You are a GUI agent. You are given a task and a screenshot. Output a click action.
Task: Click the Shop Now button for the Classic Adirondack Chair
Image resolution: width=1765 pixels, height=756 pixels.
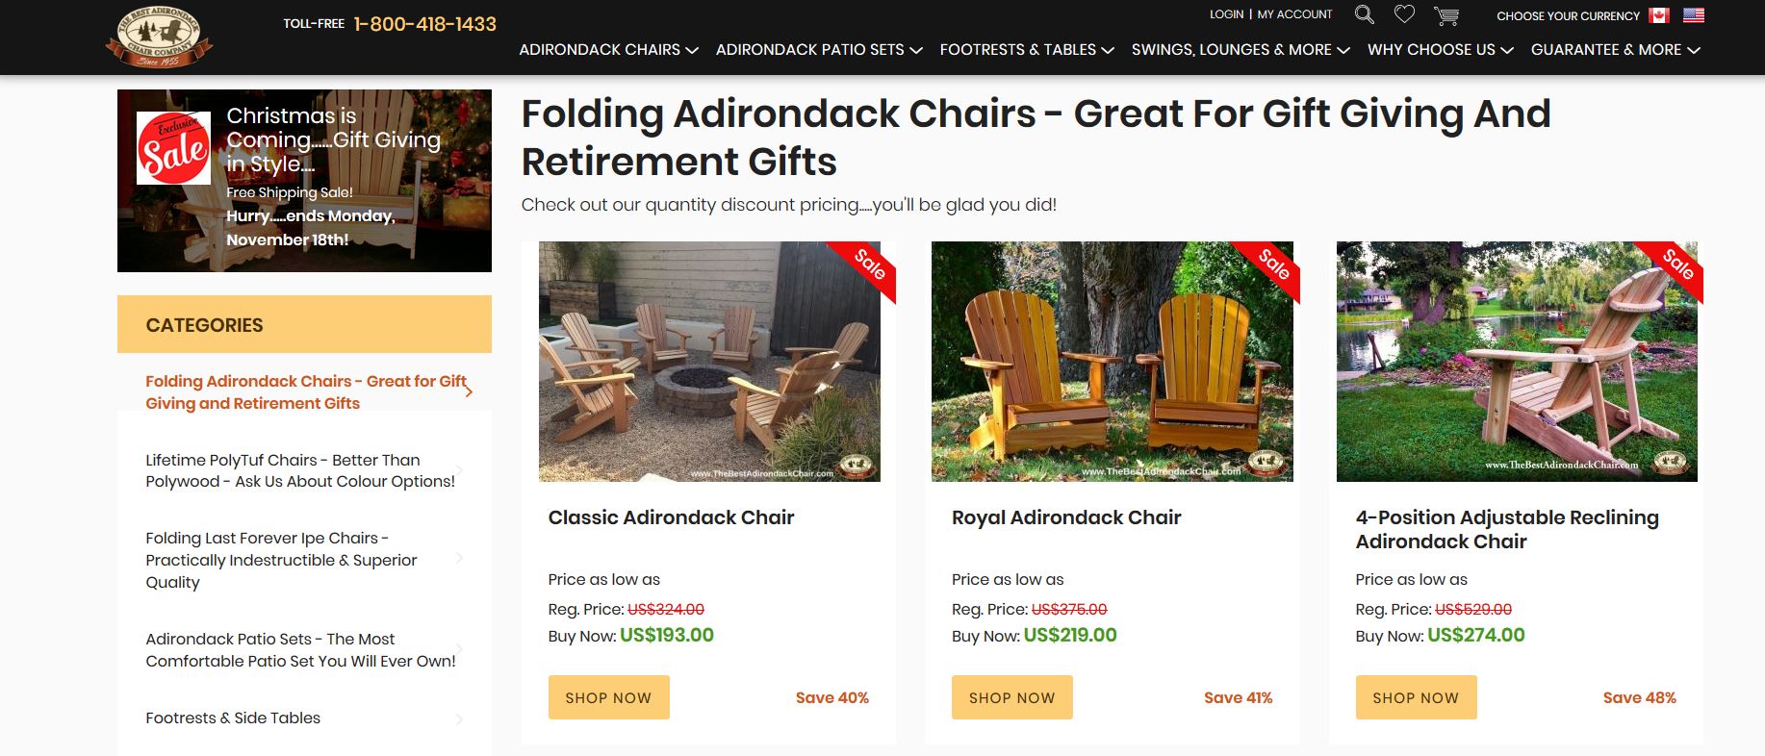608,697
